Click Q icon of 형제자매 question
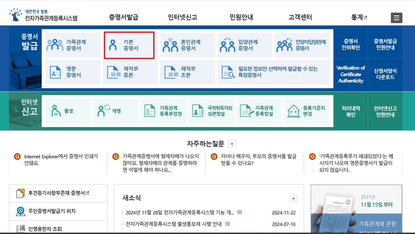The width and height of the screenshot is (415, 234). pos(116,157)
